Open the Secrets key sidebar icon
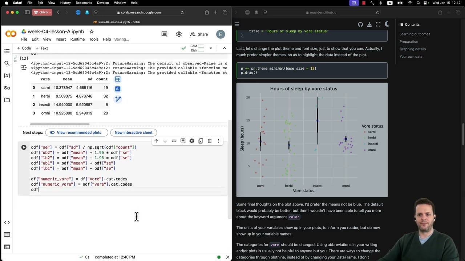465x261 pixels. point(7,88)
